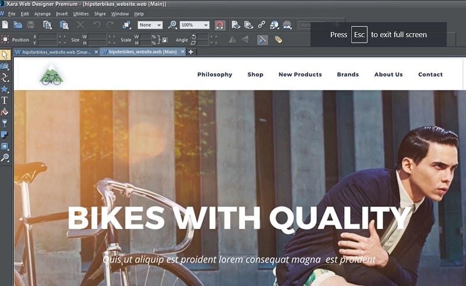Add a new document tab with plus
Image resolution: width=466 pixels, height=286 pixels.
(191, 52)
